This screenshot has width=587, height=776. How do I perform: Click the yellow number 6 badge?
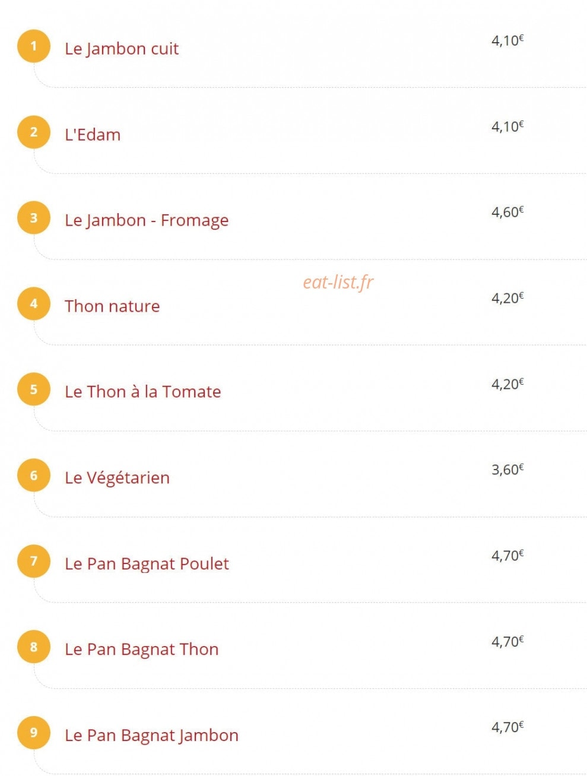pos(34,475)
